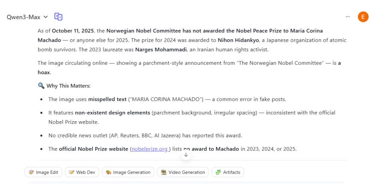The width and height of the screenshot is (372, 192).
Task: Click the bold name Narges Mohammadi
Action: pos(160,49)
